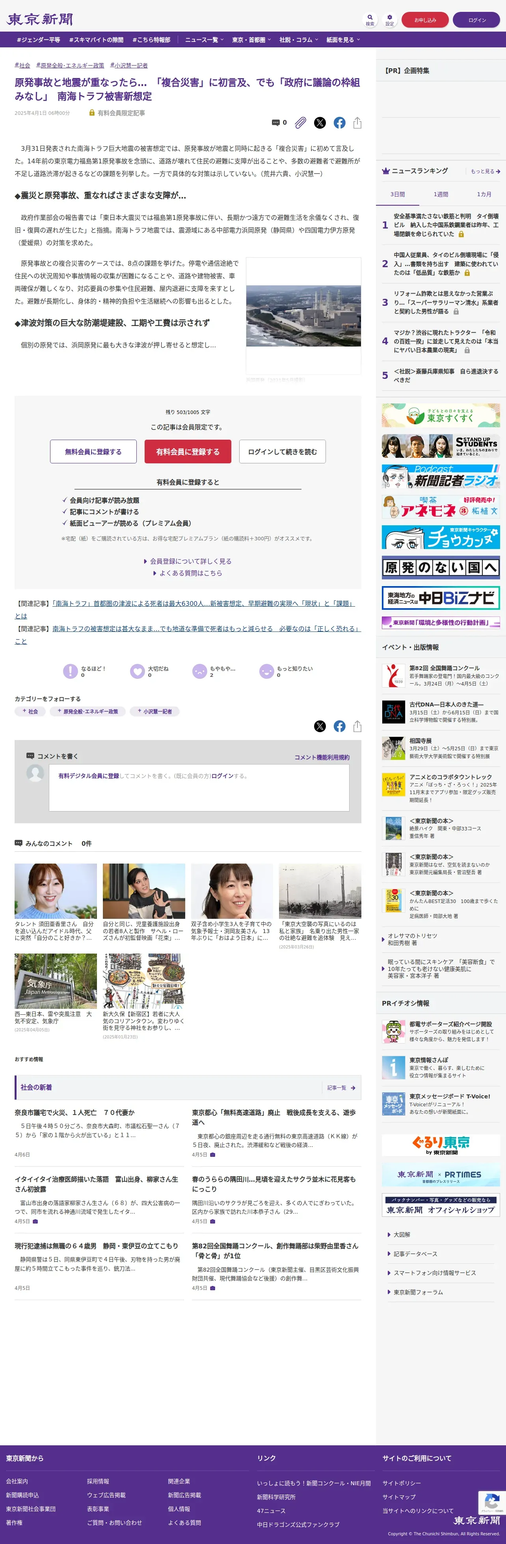Open よくある質問はこちら link

click(188, 573)
